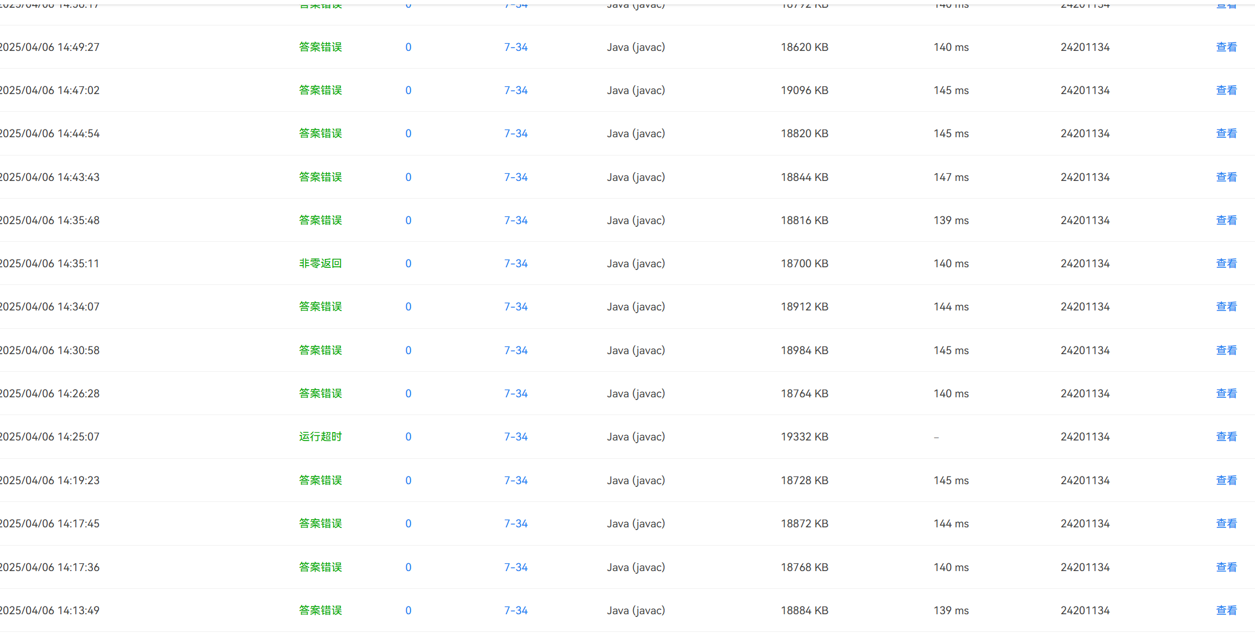Open 查看 link in 14:43:43 row
The height and width of the screenshot is (643, 1255).
[1226, 177]
